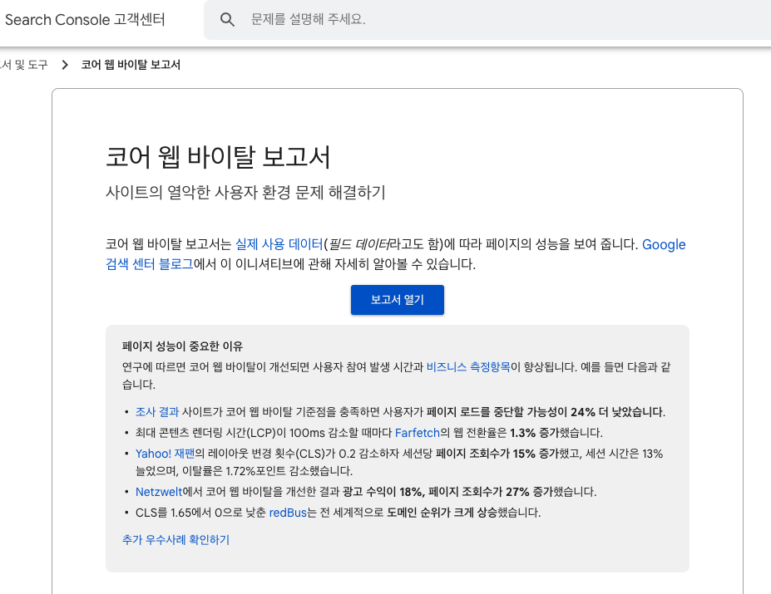Image resolution: width=771 pixels, height=594 pixels.
Task: Click the 사이트의 열악한 사용자 환경 subtitle
Action: click(245, 192)
